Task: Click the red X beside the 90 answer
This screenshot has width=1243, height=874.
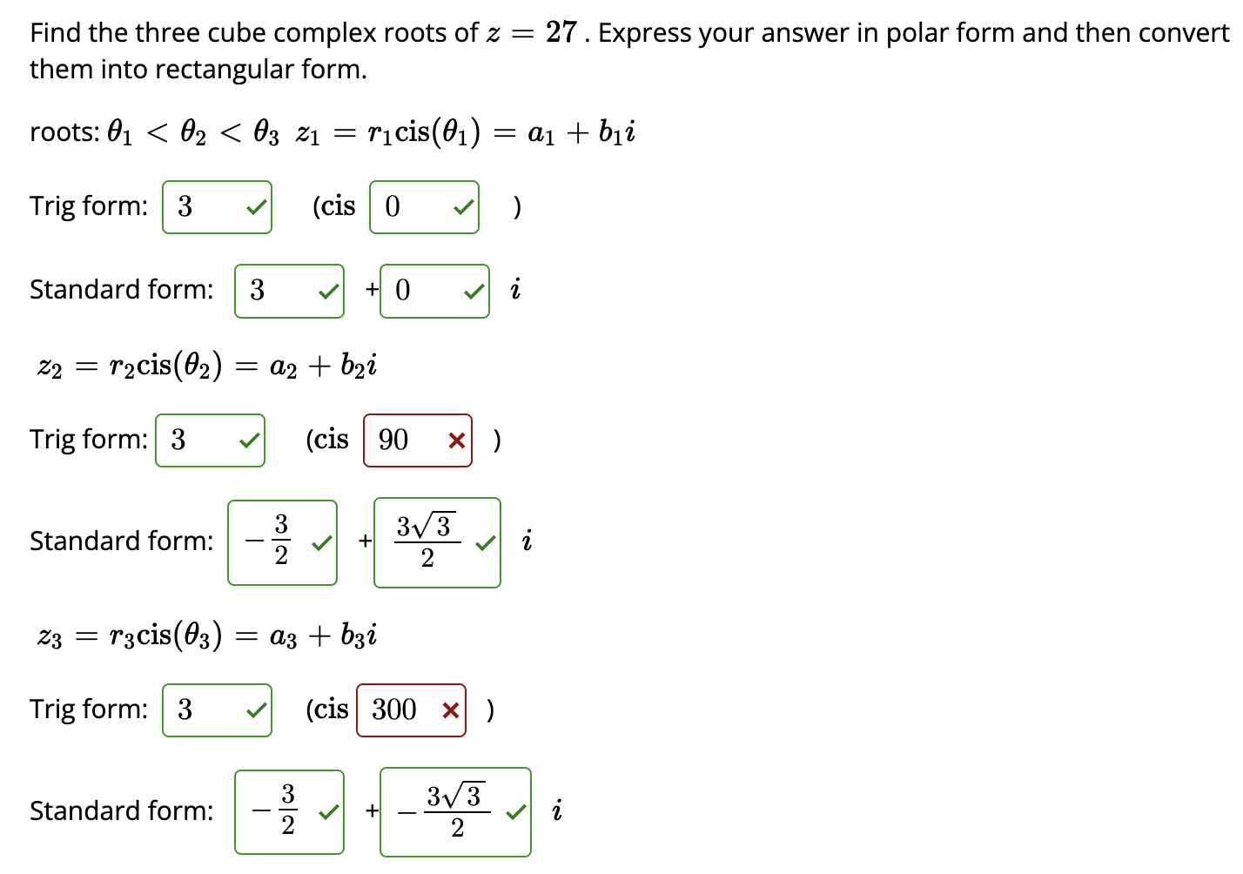Action: click(x=456, y=440)
